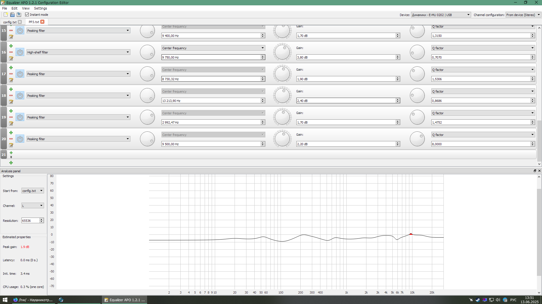Viewport: 542px width, 304px height.
Task: Toggle Instant mode checkbox
Action: click(27, 15)
